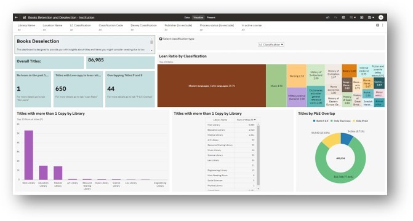
Task: Select the Resource Sharing Library table row
Action: tap(231, 145)
